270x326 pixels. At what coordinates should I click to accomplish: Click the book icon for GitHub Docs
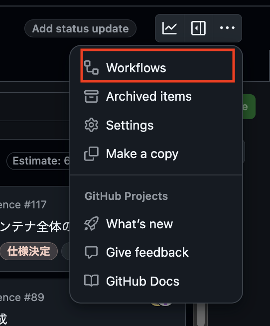91,281
